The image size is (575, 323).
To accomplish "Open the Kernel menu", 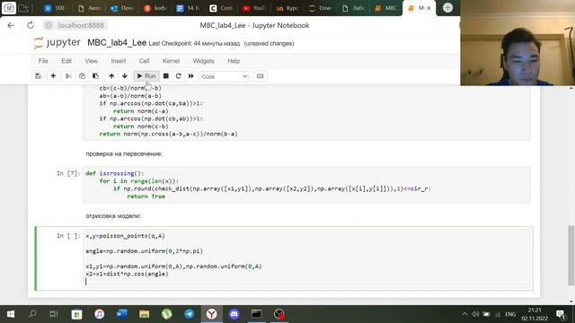I will tap(171, 61).
